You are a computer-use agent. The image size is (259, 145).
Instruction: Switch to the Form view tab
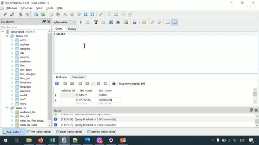tap(78, 77)
